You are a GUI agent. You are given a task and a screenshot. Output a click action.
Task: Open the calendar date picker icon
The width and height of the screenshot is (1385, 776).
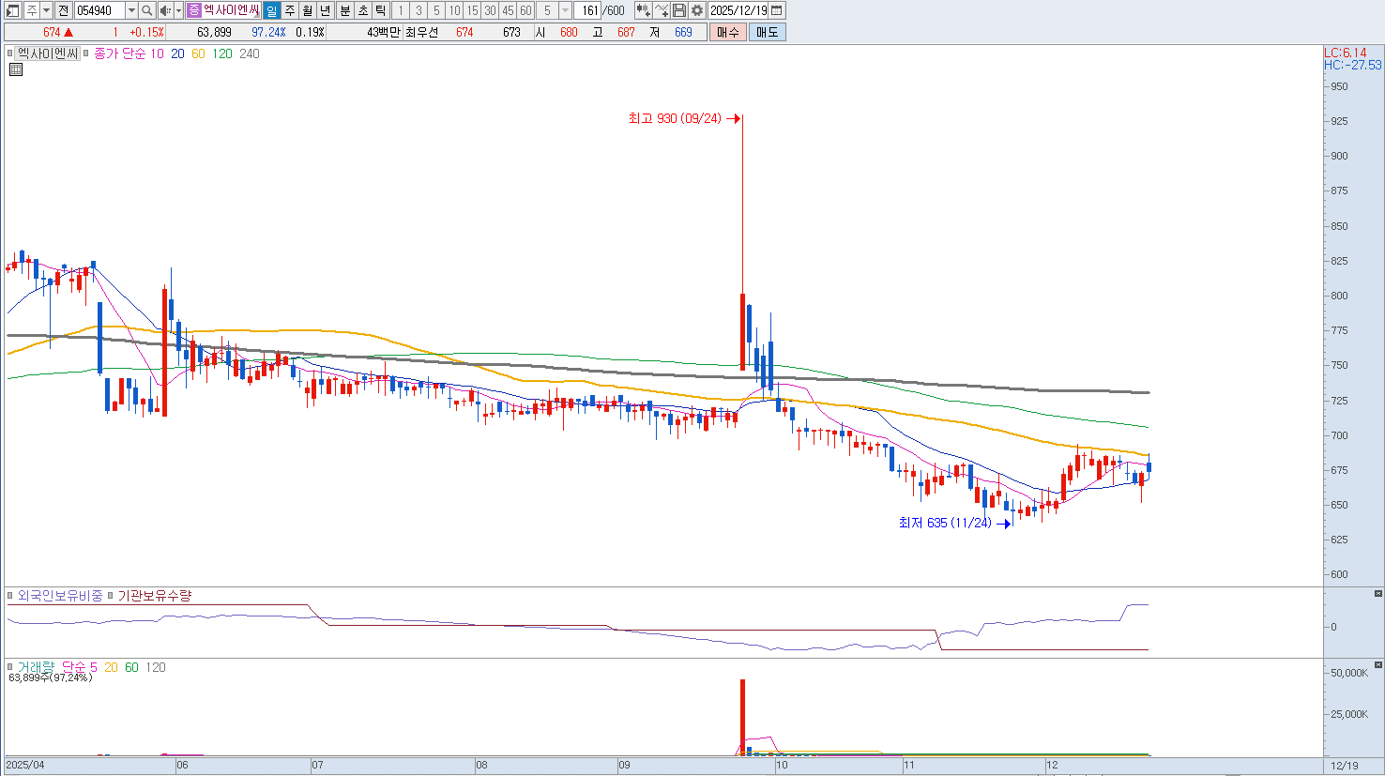[777, 10]
